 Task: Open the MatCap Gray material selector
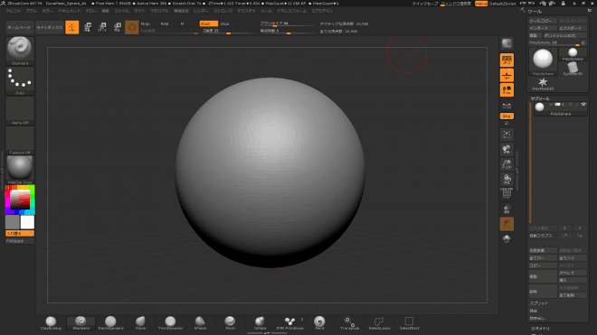(x=20, y=170)
